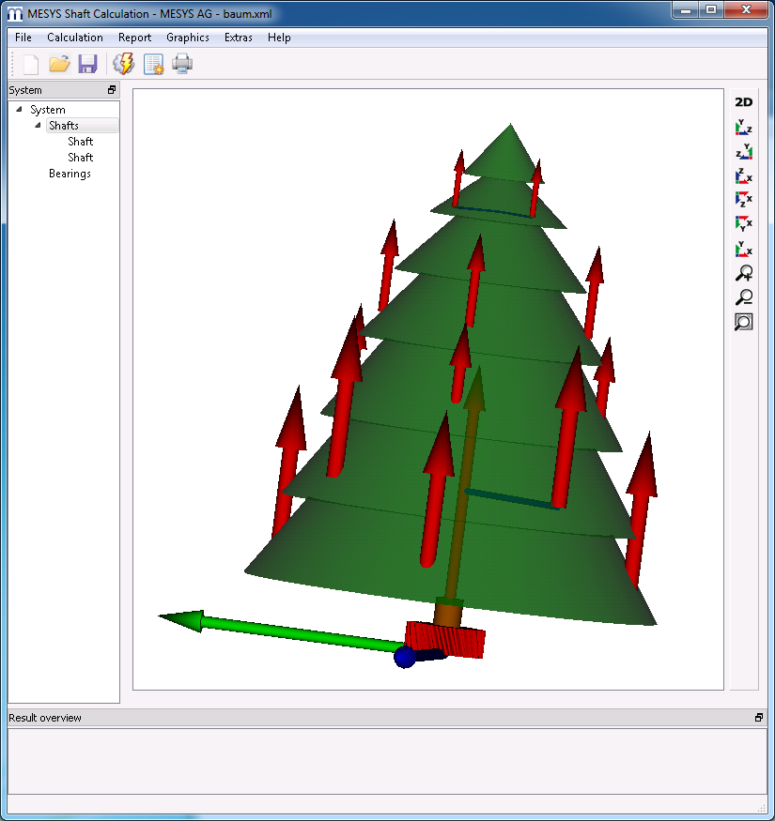
Task: Zoom out with the magnifier minus icon
Action: pyautogui.click(x=744, y=297)
